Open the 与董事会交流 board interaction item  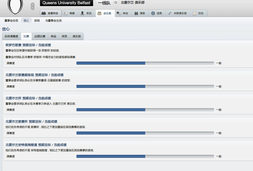click(x=53, y=21)
